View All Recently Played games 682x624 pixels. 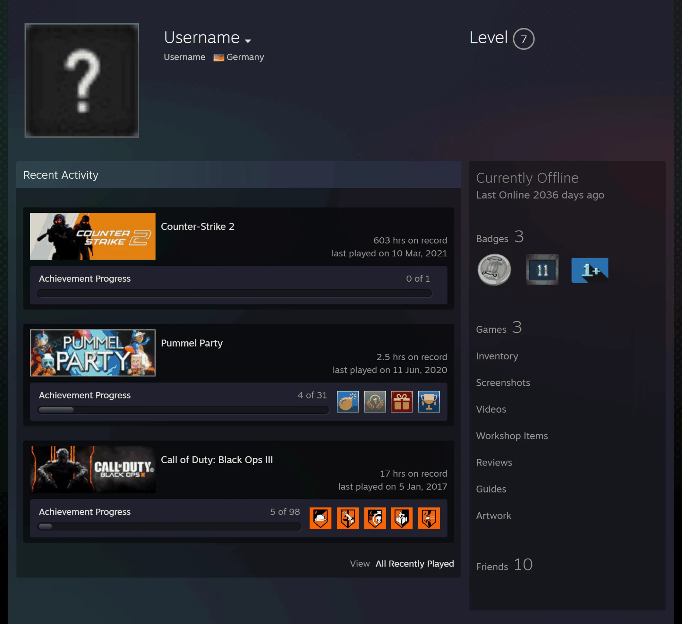tap(415, 564)
